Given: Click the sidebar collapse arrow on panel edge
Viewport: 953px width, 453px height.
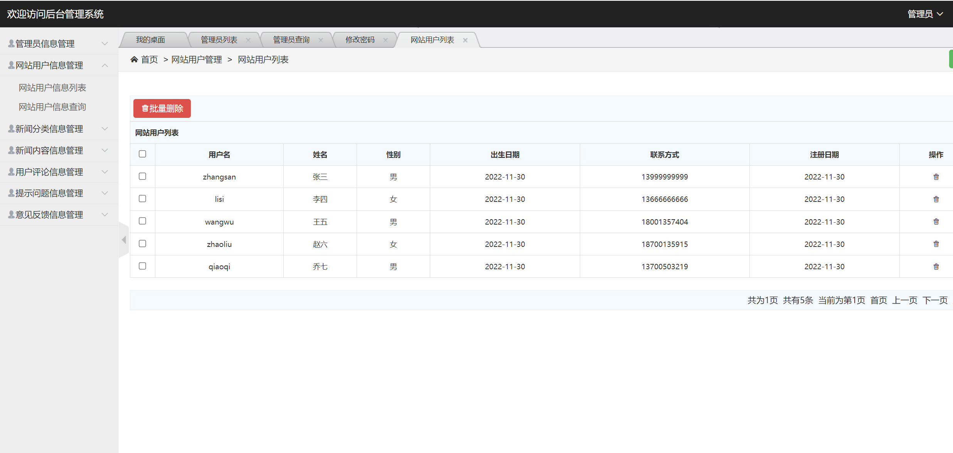Looking at the screenshot, I should click(x=123, y=240).
